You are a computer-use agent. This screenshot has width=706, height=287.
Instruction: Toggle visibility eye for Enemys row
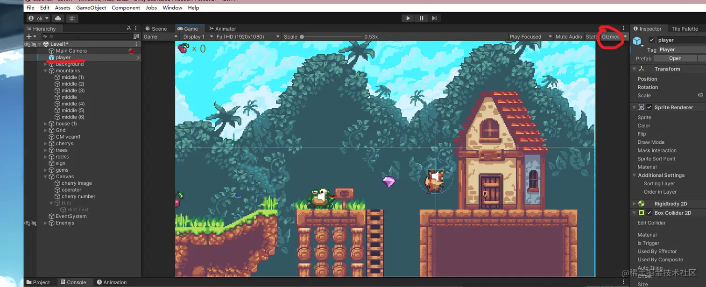point(27,223)
